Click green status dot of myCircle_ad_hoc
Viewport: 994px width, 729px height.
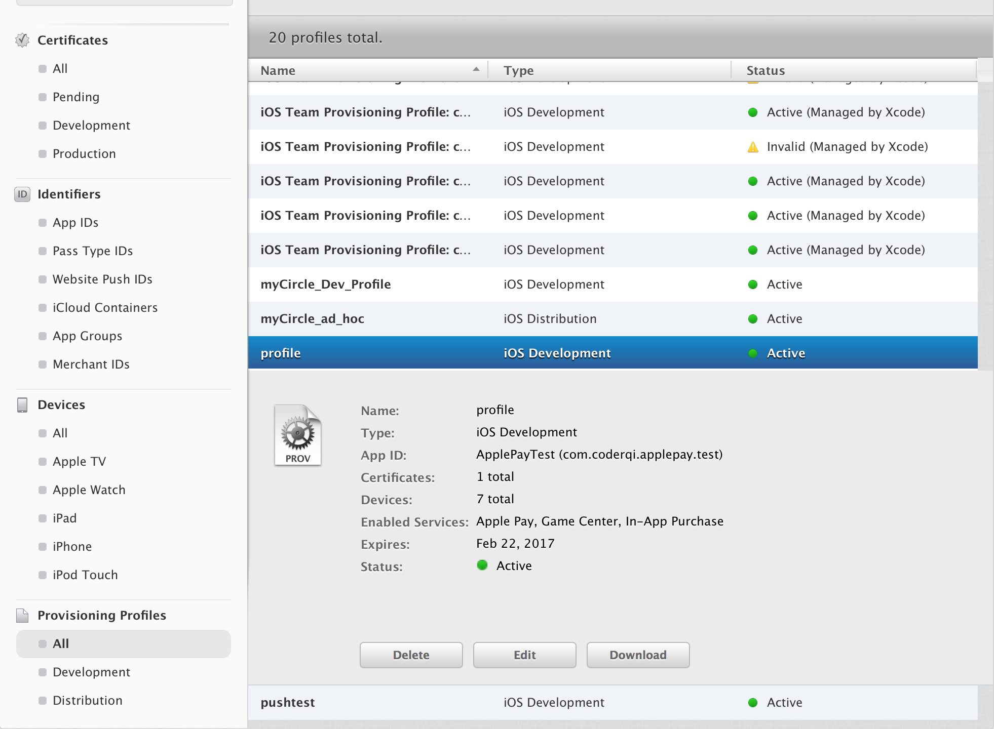click(753, 319)
